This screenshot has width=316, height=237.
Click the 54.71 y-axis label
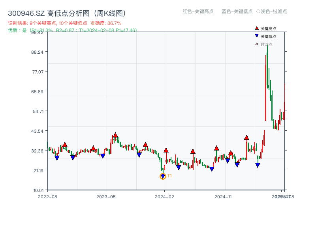click(38, 111)
